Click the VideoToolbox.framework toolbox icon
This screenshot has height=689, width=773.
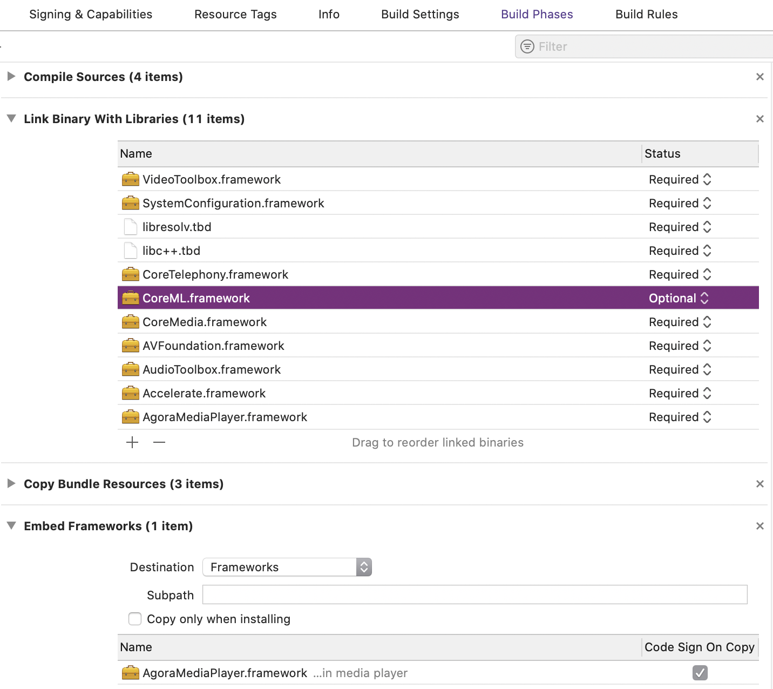[130, 179]
